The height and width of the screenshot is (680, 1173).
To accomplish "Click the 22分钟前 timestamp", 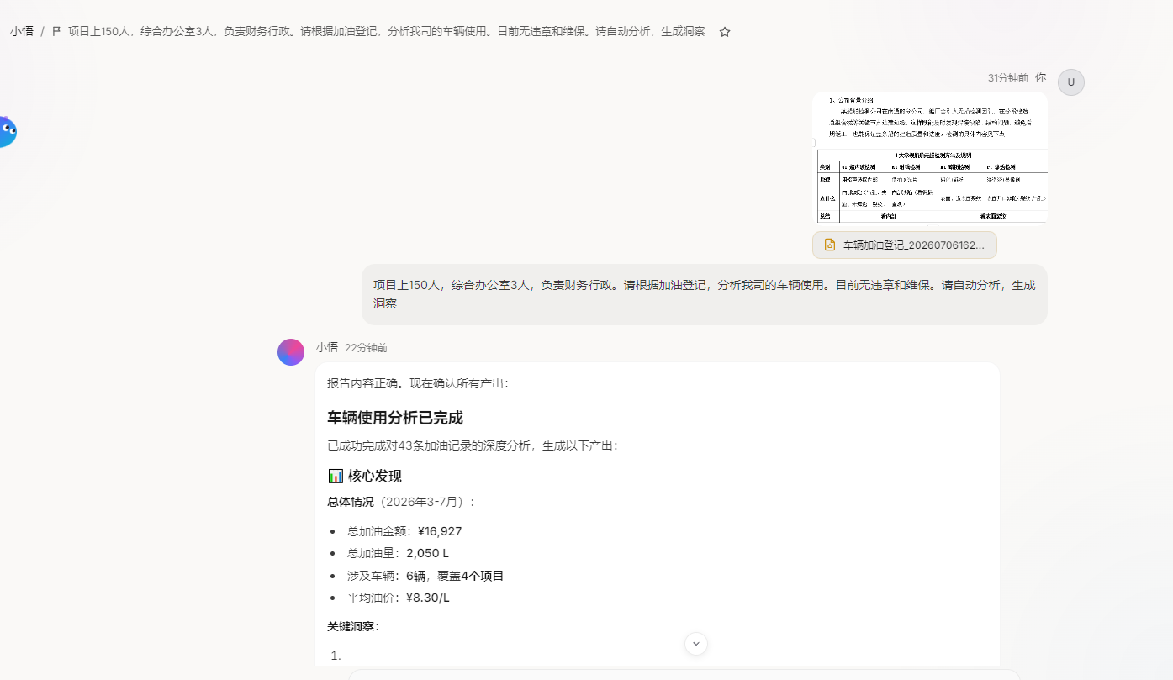I will pos(366,348).
